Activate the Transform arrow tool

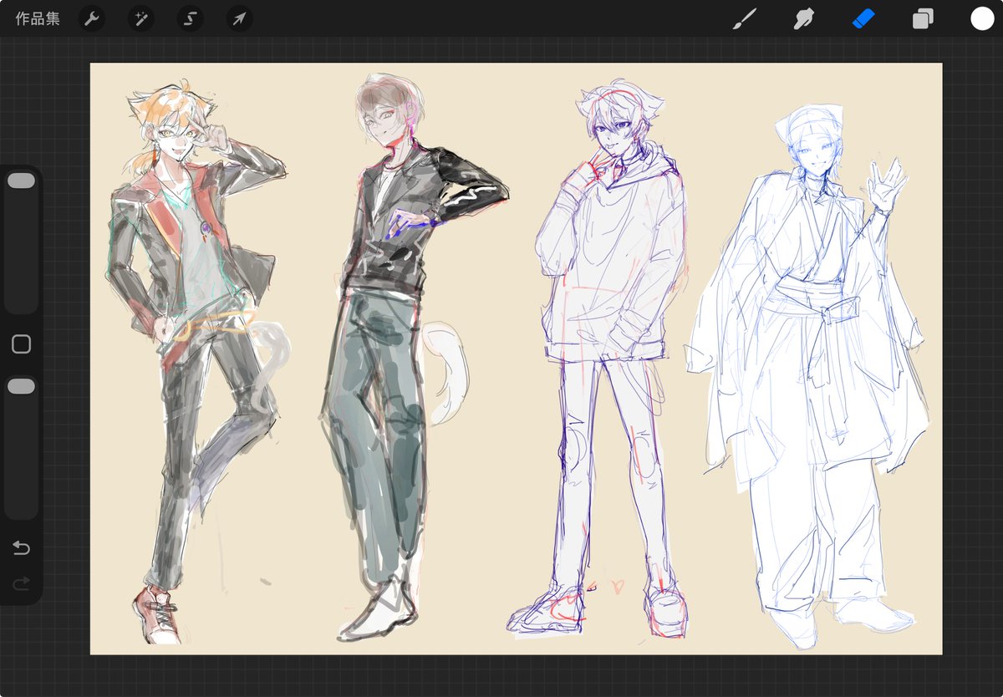pos(240,18)
